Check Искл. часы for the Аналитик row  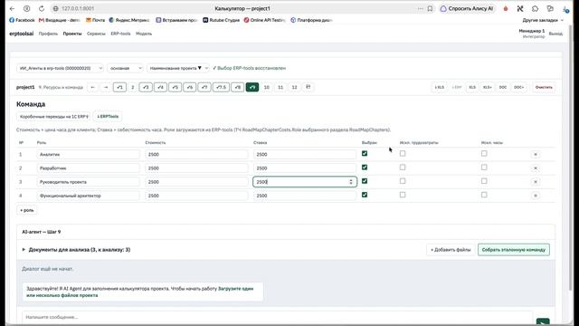point(484,153)
